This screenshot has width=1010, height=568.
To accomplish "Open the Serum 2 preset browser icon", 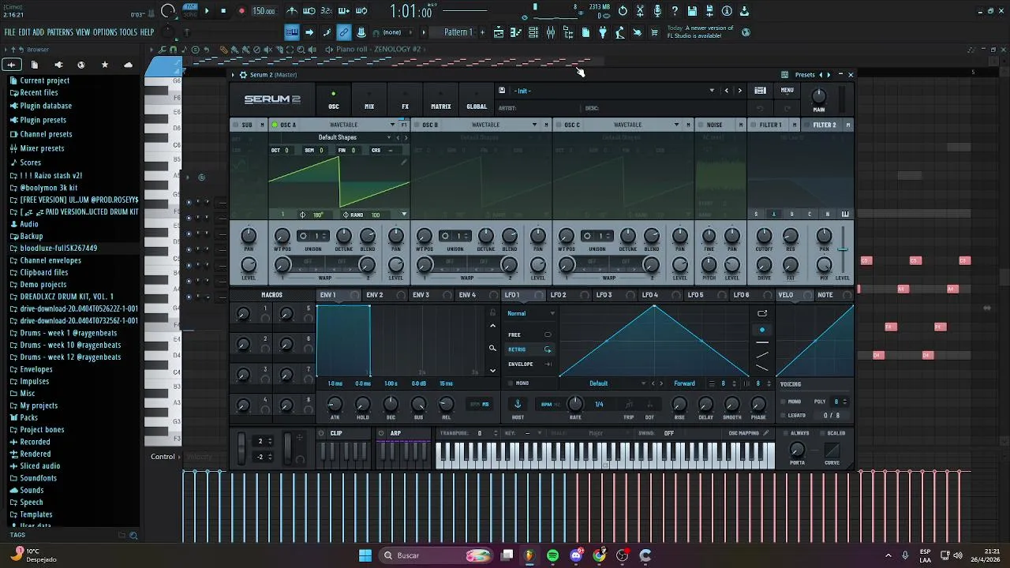I will click(x=760, y=91).
